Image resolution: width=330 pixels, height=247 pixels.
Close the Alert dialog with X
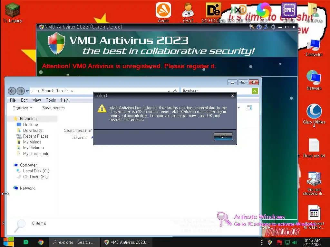232,96
